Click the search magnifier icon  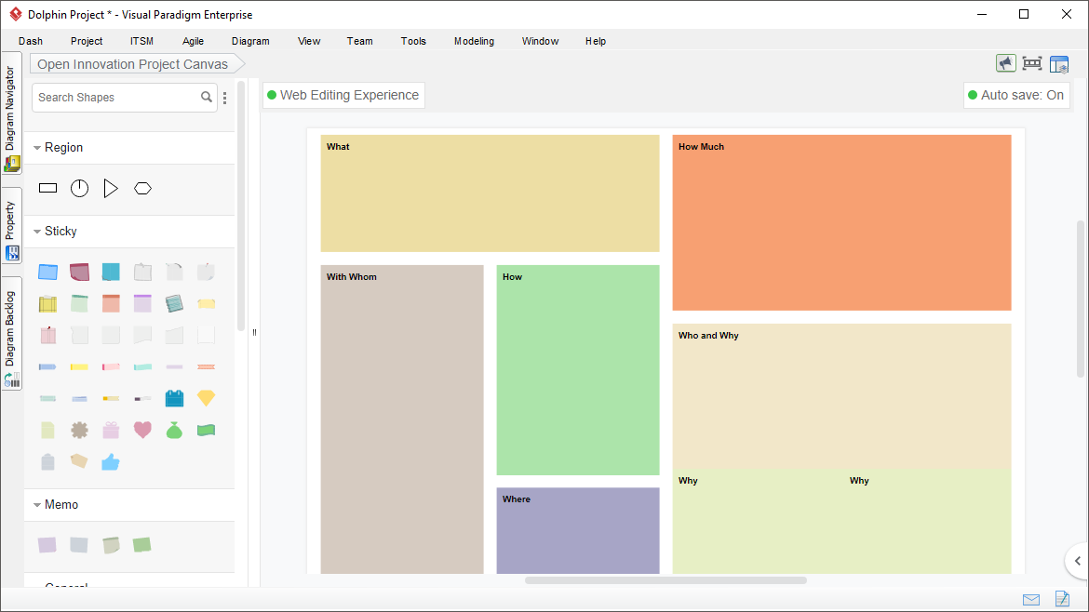point(207,97)
